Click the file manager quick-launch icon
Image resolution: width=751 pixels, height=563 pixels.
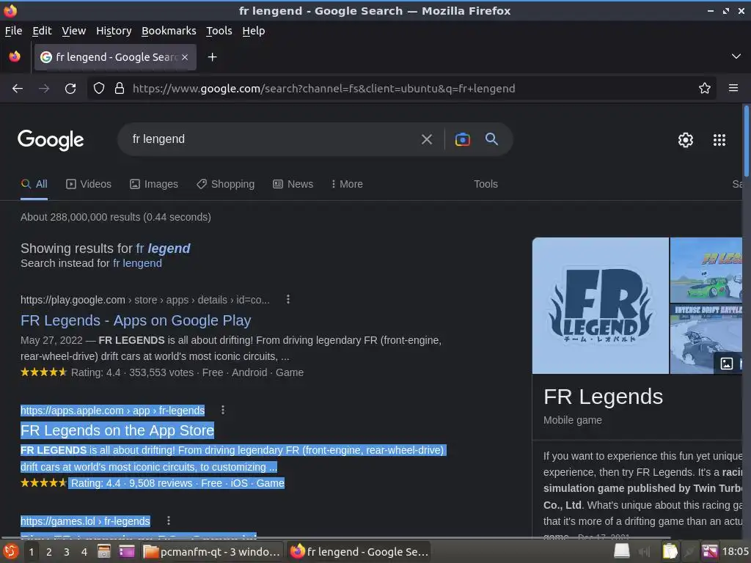(x=104, y=551)
